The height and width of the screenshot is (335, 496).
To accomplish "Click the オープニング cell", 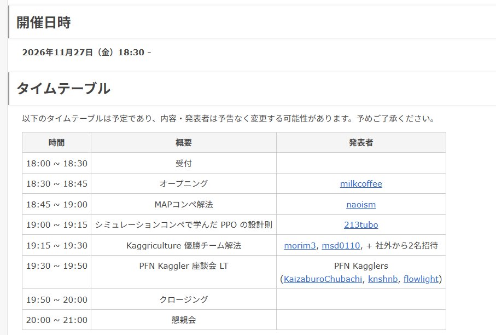I will (184, 184).
